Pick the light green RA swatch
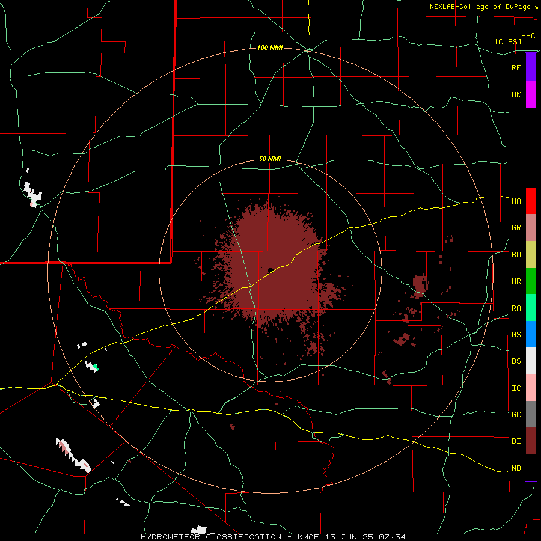Screen dimensions: 541x541 531,308
